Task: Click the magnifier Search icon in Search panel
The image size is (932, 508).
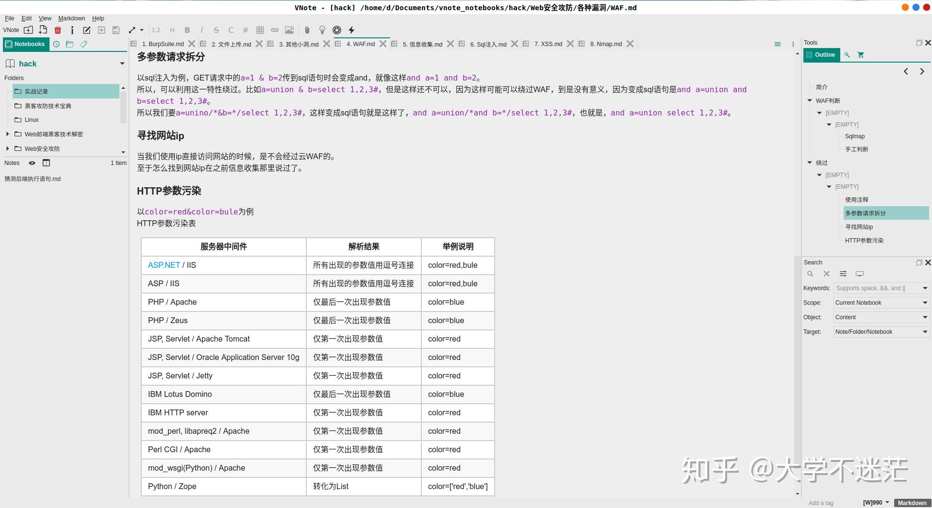Action: pos(810,274)
